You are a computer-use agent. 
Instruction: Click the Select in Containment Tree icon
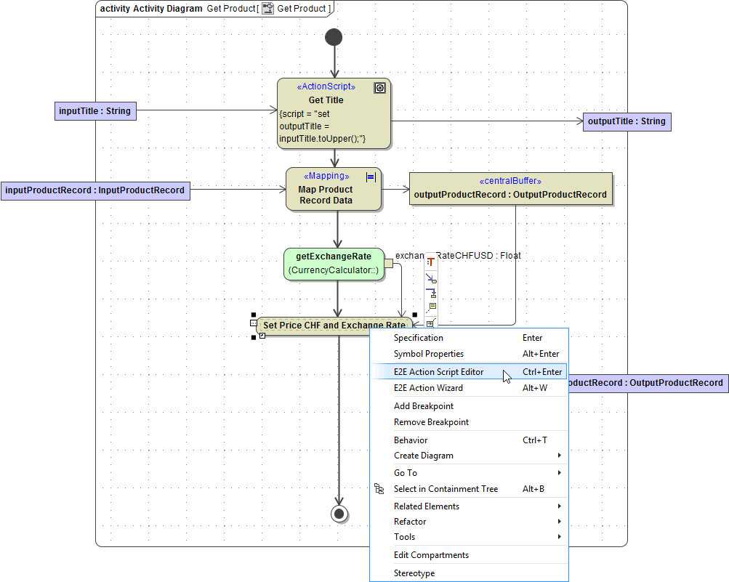point(379,489)
